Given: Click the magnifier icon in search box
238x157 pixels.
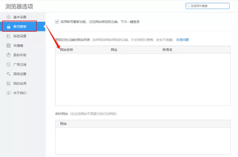Looking at the screenshot, I should [188, 6].
